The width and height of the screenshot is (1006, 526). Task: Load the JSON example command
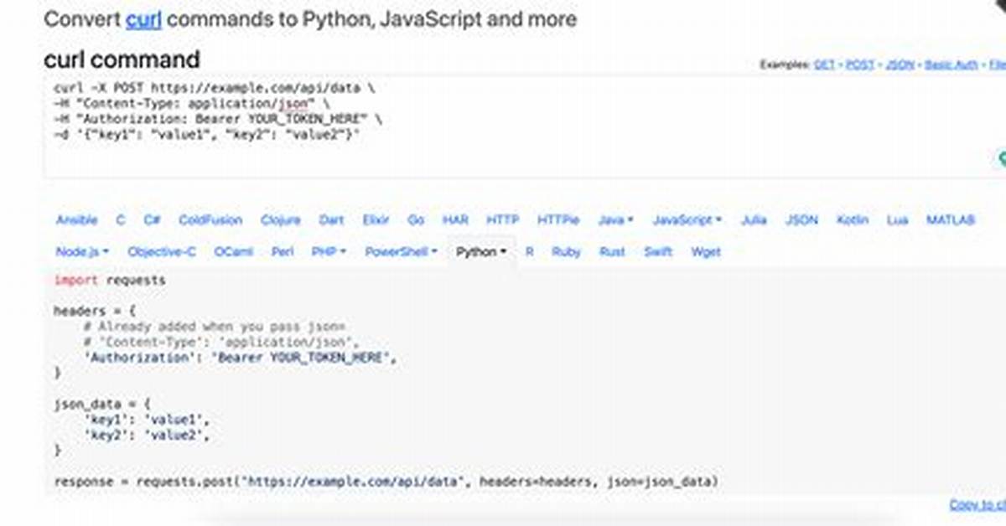click(900, 64)
